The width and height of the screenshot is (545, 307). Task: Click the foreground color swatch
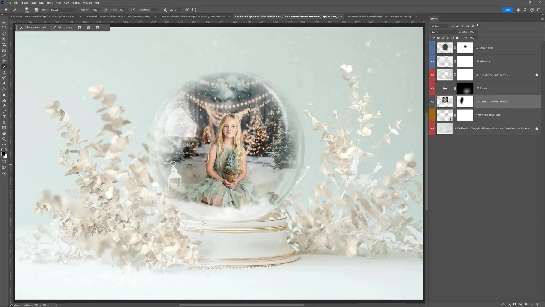(3, 154)
